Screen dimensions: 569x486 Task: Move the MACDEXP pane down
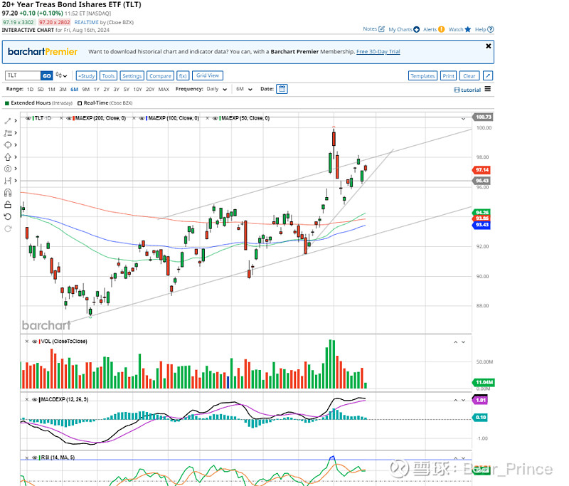pyautogui.click(x=464, y=400)
